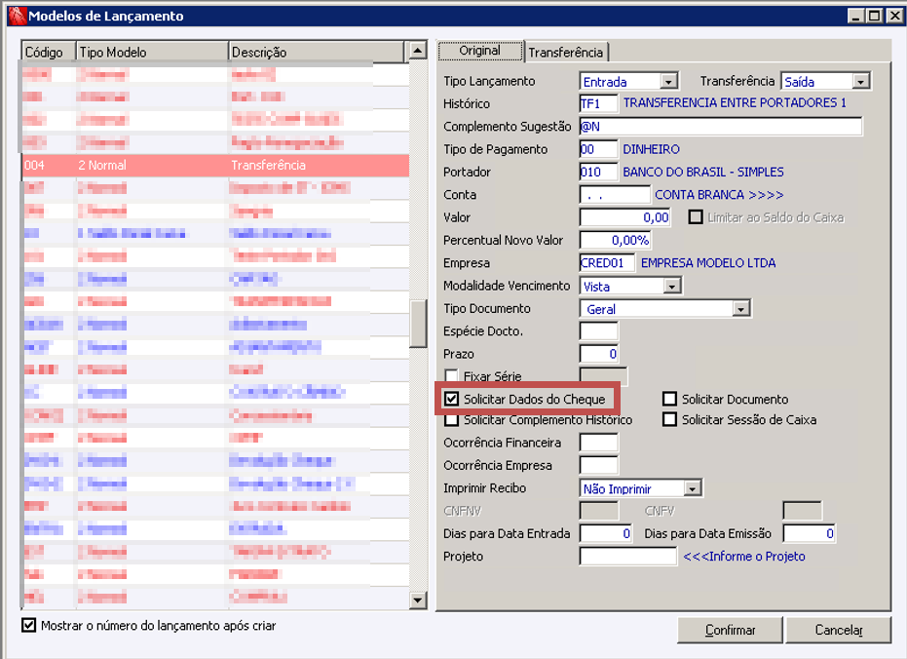Screen dimensions: 907x659
Task: Click the Complemento Sugestão input field
Action: [x=721, y=126]
